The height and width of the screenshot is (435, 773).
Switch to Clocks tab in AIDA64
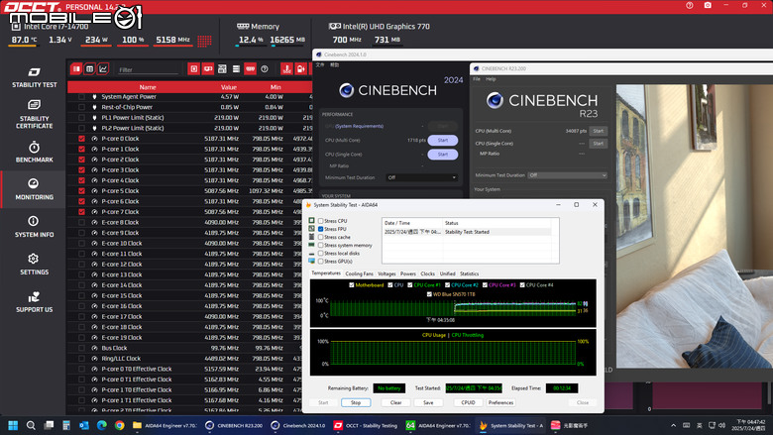[427, 273]
